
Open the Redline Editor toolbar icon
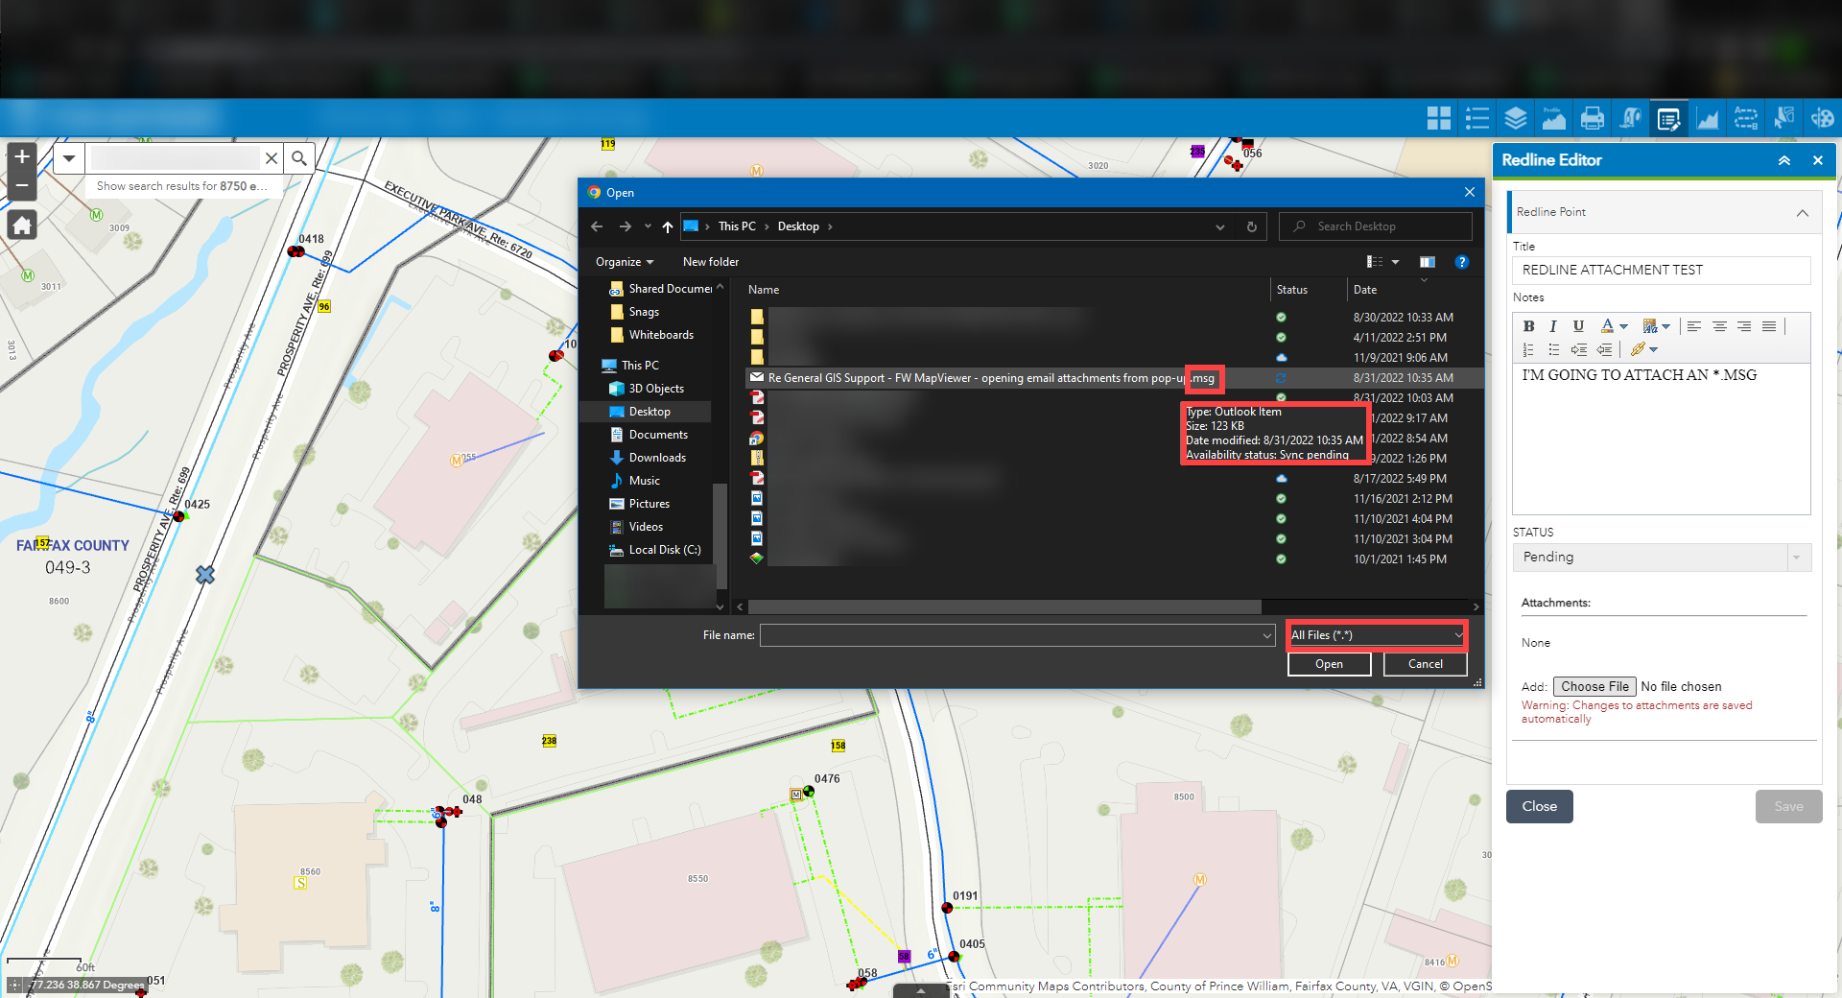click(x=1669, y=117)
